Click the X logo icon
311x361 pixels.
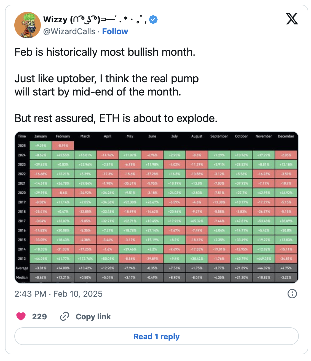[x=292, y=19]
